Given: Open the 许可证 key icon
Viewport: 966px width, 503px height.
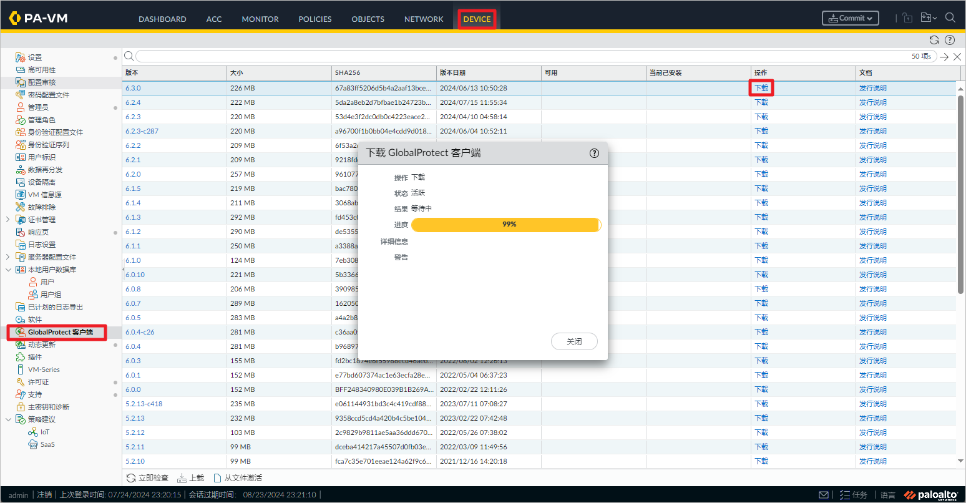Looking at the screenshot, I should click(21, 382).
